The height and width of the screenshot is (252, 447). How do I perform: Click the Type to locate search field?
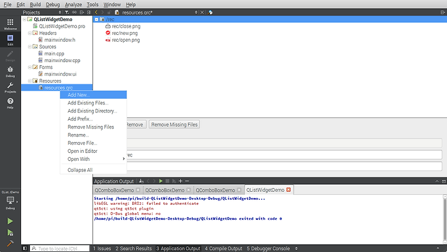[x=60, y=248]
